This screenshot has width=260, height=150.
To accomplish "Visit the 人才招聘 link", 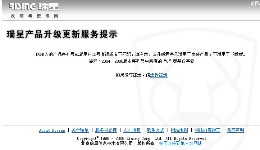I will (x=132, y=130).
